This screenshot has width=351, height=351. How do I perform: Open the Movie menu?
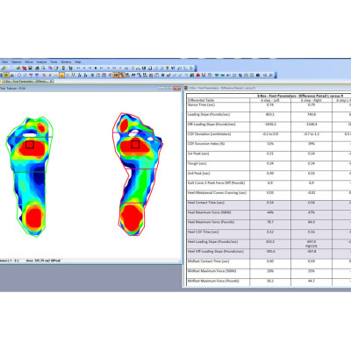[x=29, y=62]
